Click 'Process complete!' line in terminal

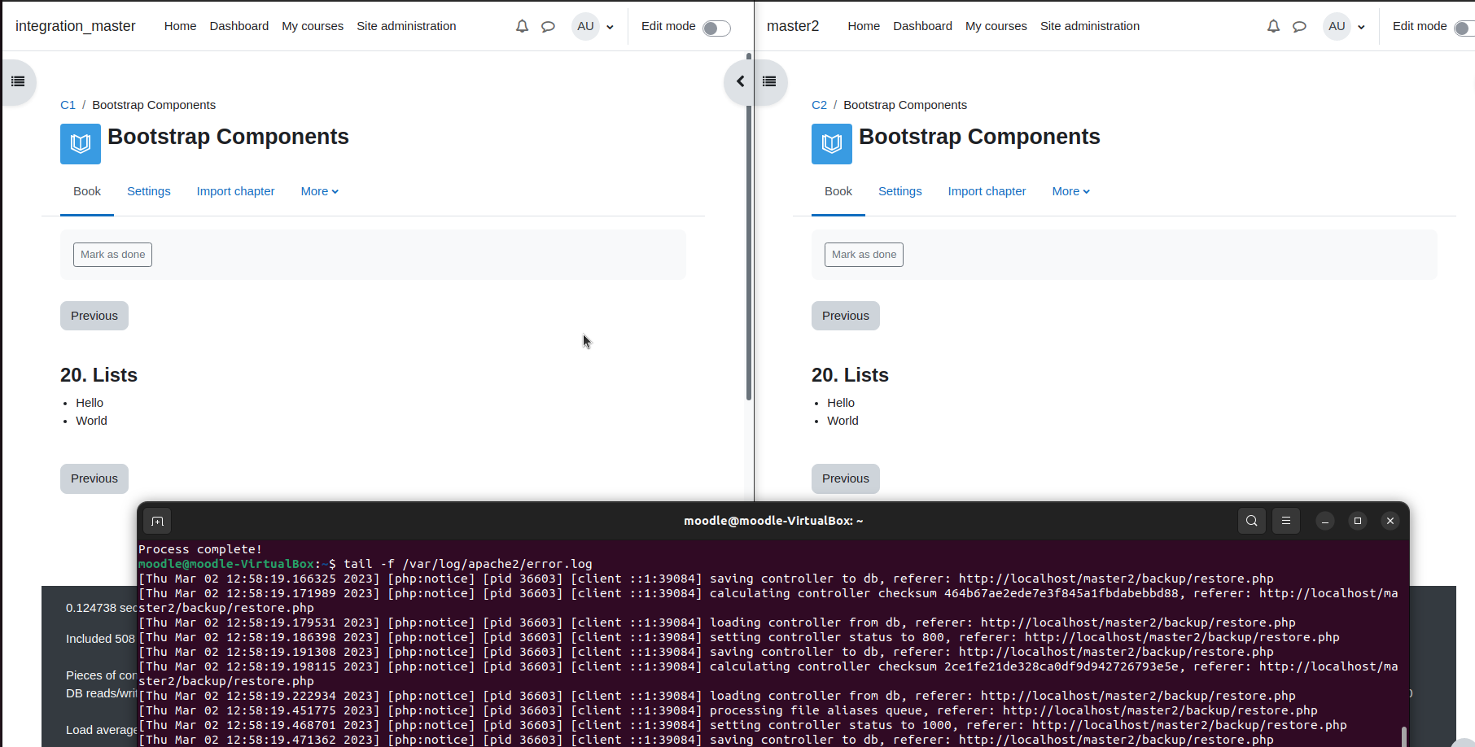200,549
